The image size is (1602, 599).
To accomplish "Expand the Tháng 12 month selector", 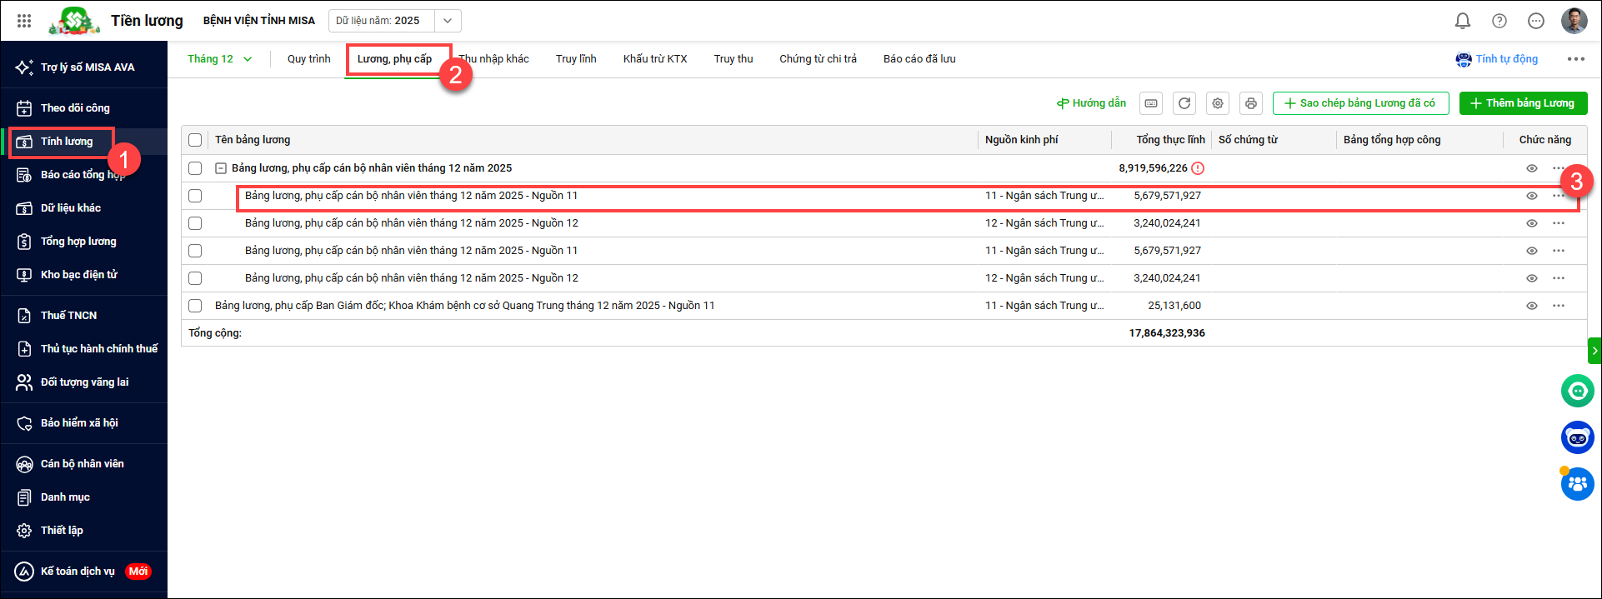I will pos(219,59).
